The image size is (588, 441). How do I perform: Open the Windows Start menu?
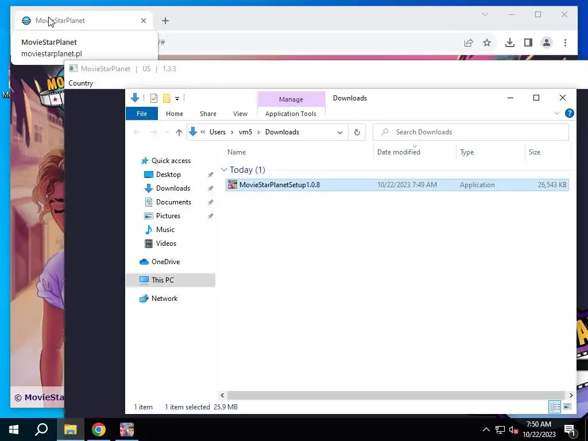(14, 430)
